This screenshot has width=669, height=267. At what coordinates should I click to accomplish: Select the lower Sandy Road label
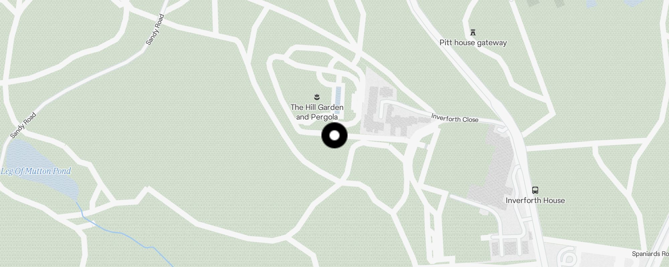coord(23,125)
